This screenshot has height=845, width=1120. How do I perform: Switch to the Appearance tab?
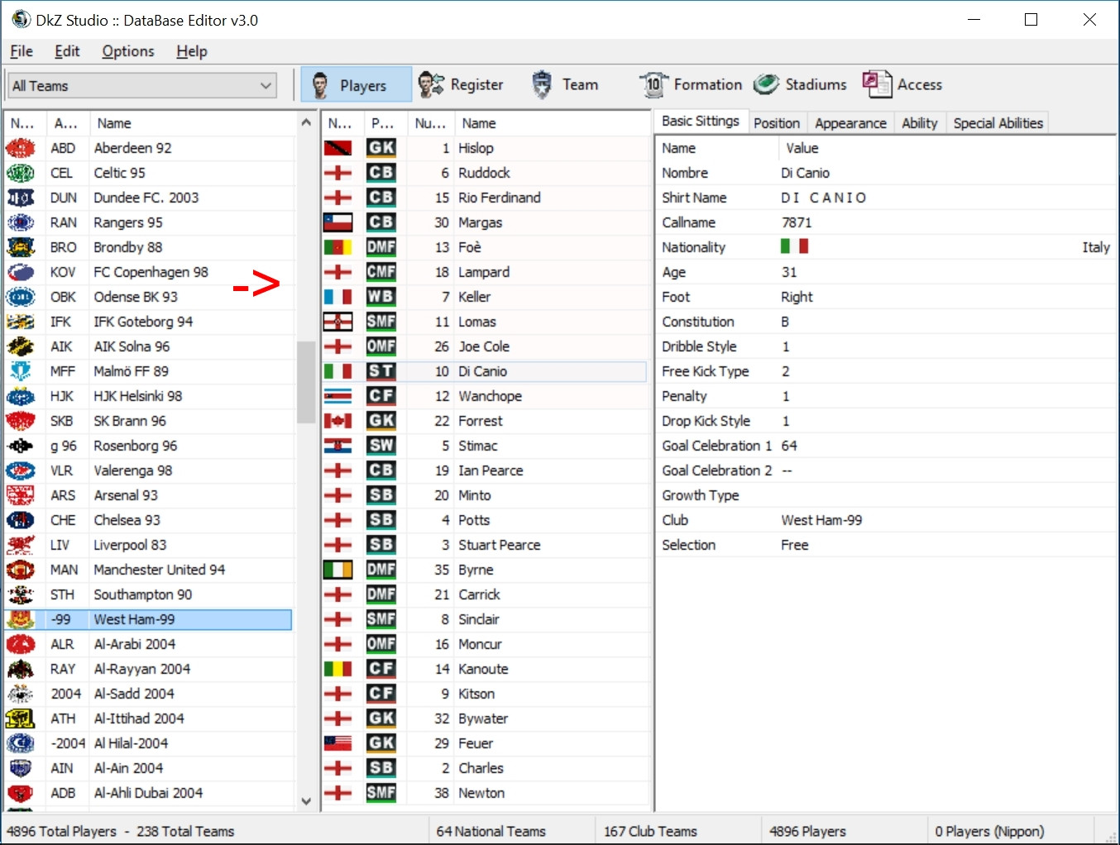coord(850,123)
